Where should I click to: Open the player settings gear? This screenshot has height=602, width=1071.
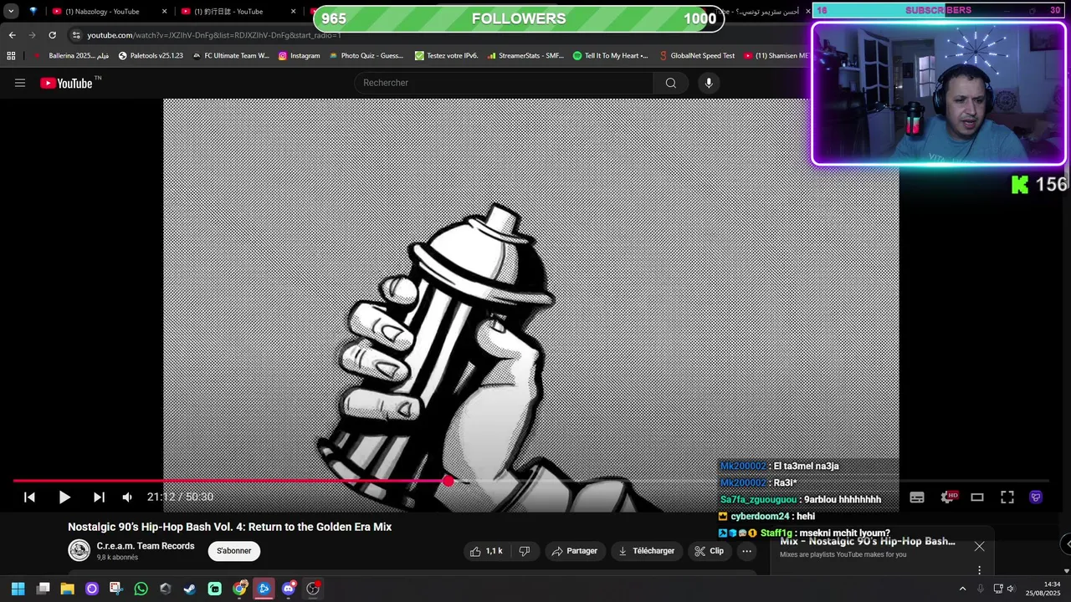pos(948,497)
